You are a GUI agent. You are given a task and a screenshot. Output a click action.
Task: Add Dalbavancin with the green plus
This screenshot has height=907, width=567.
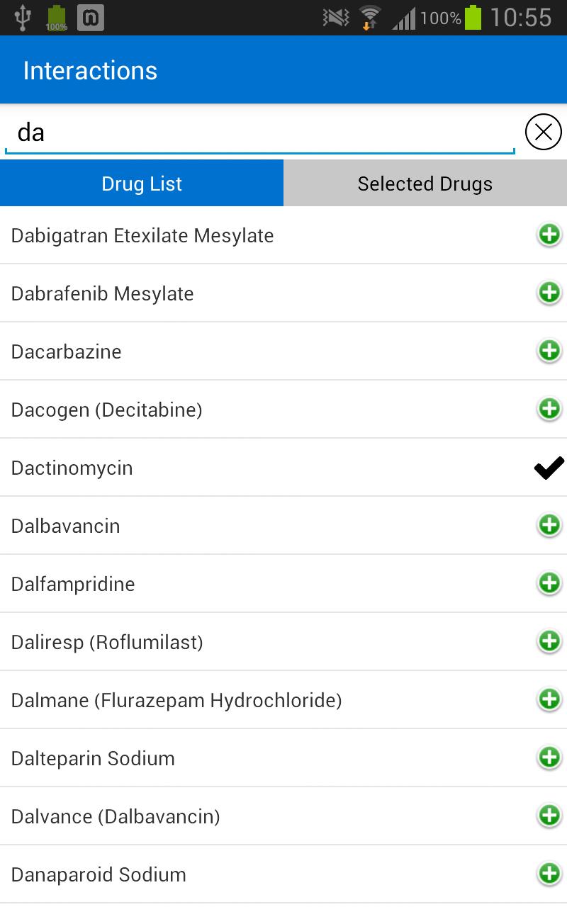coord(549,525)
